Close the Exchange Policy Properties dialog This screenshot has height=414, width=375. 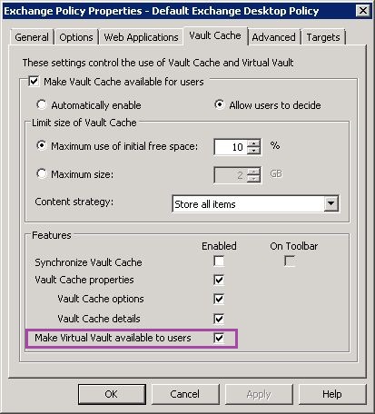click(x=362, y=11)
